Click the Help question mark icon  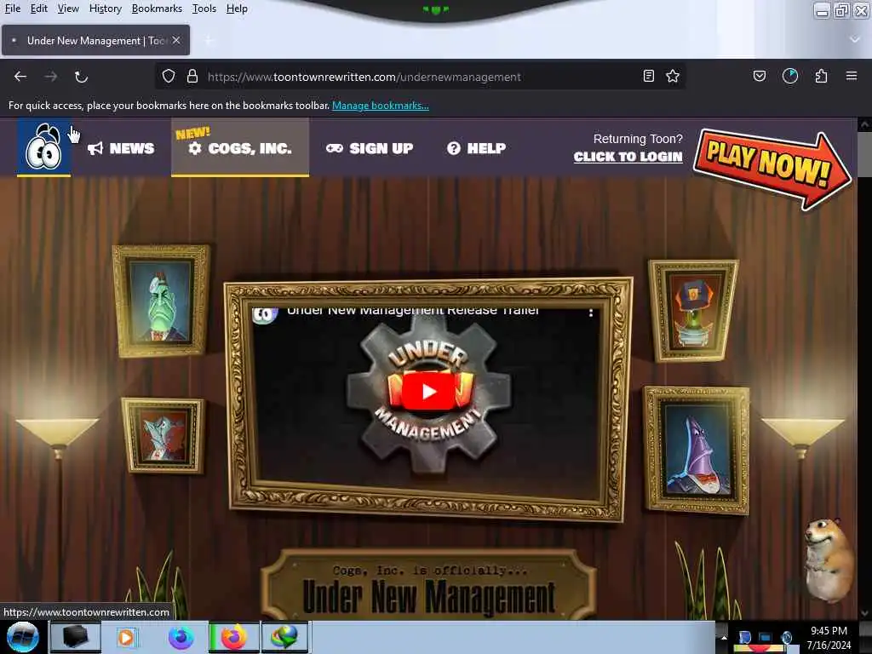click(x=454, y=148)
